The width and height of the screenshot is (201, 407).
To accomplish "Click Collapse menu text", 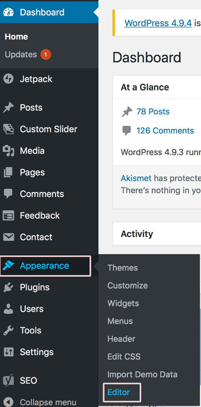I will (x=48, y=403).
